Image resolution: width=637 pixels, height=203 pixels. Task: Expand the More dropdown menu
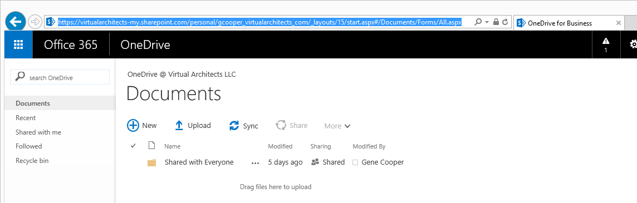point(337,126)
